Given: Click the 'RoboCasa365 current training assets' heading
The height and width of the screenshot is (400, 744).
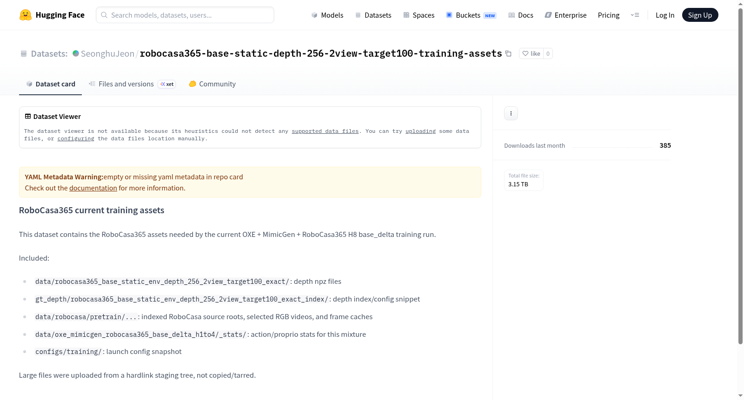Looking at the screenshot, I should pyautogui.click(x=92, y=210).
